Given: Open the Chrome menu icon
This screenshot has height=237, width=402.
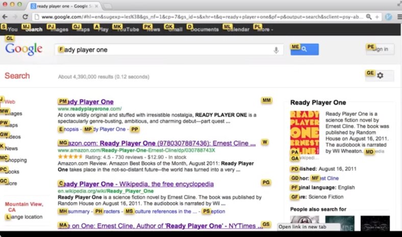Looking at the screenshot, I should [x=399, y=17].
